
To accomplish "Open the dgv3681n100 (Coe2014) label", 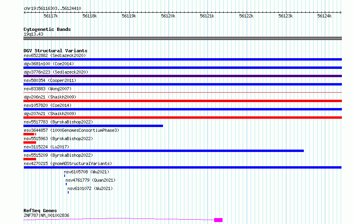I will (49, 64).
